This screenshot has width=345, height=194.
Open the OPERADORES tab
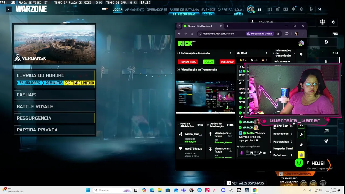157,9
